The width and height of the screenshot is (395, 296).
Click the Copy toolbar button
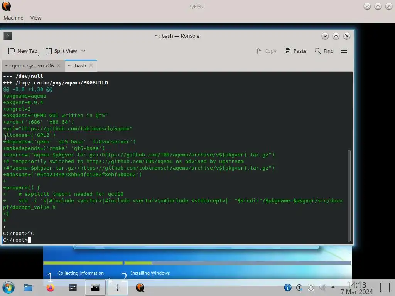[266, 51]
